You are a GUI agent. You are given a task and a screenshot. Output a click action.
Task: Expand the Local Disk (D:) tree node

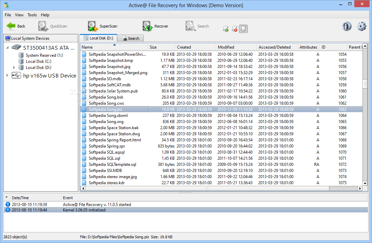click(14, 68)
